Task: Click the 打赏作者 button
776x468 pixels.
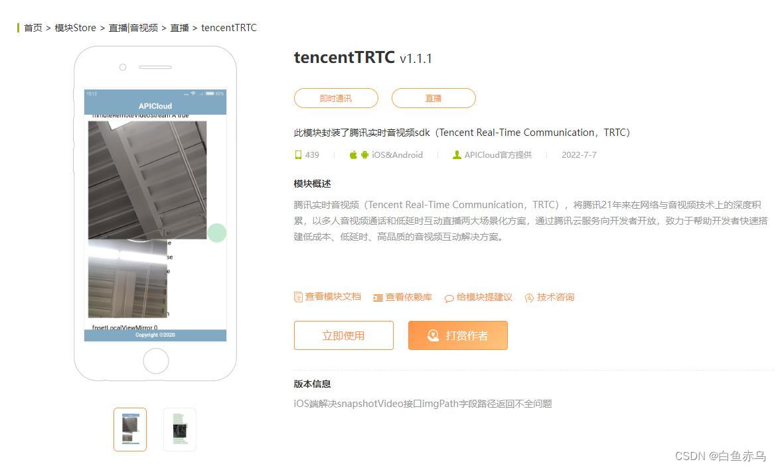Action: point(458,335)
